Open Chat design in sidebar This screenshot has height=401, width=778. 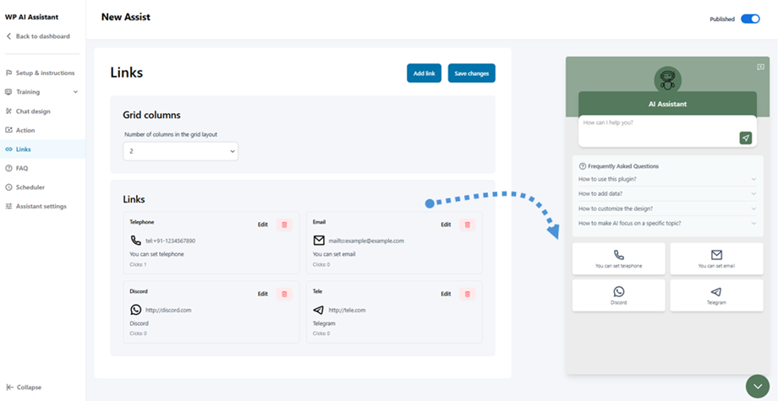tap(33, 111)
